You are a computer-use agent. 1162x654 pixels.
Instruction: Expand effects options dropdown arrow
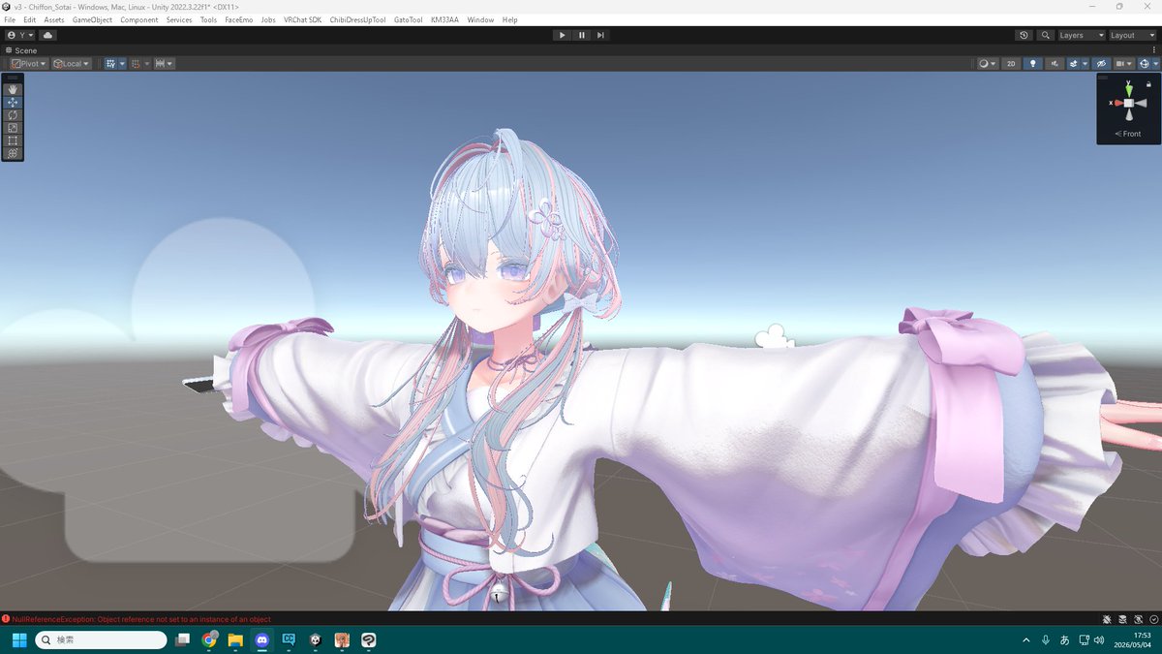1085,63
